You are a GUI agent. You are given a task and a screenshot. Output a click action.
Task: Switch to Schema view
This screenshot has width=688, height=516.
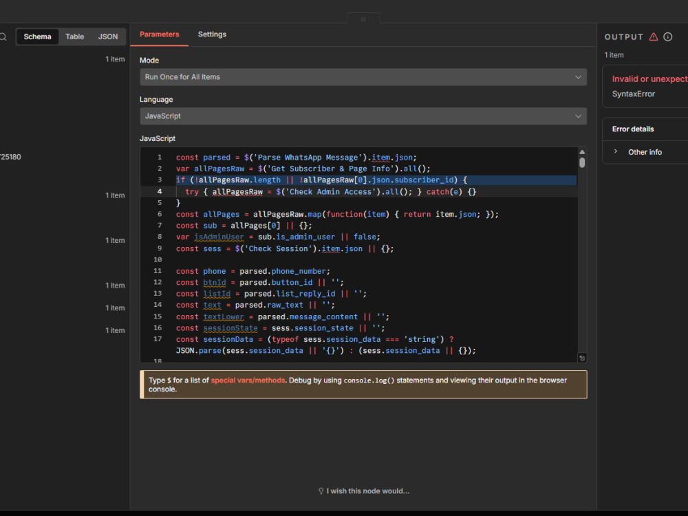click(37, 37)
